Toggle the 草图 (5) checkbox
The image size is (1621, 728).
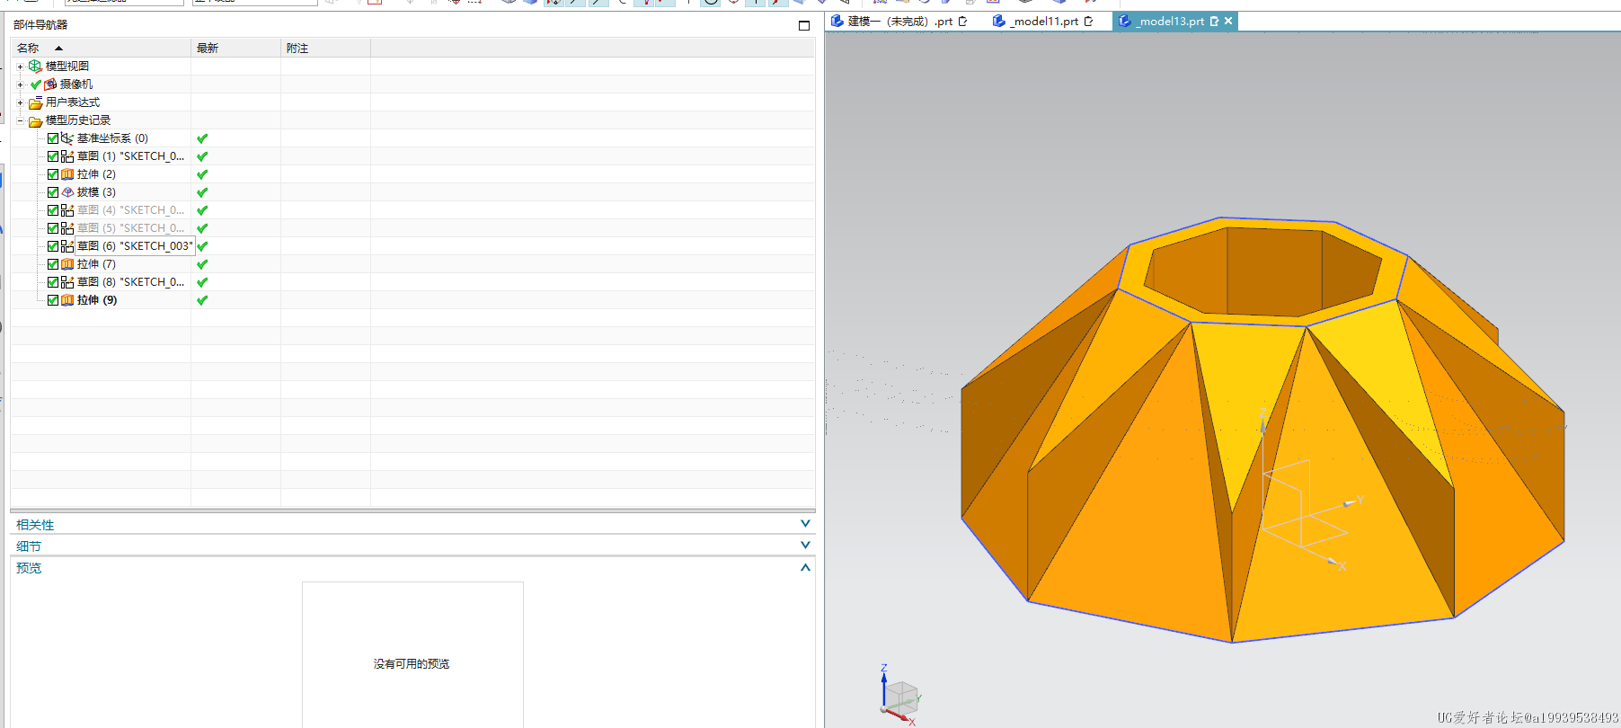coord(53,228)
